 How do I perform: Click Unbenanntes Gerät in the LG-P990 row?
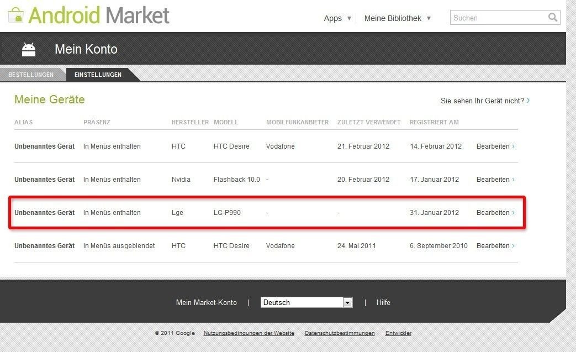click(x=44, y=212)
